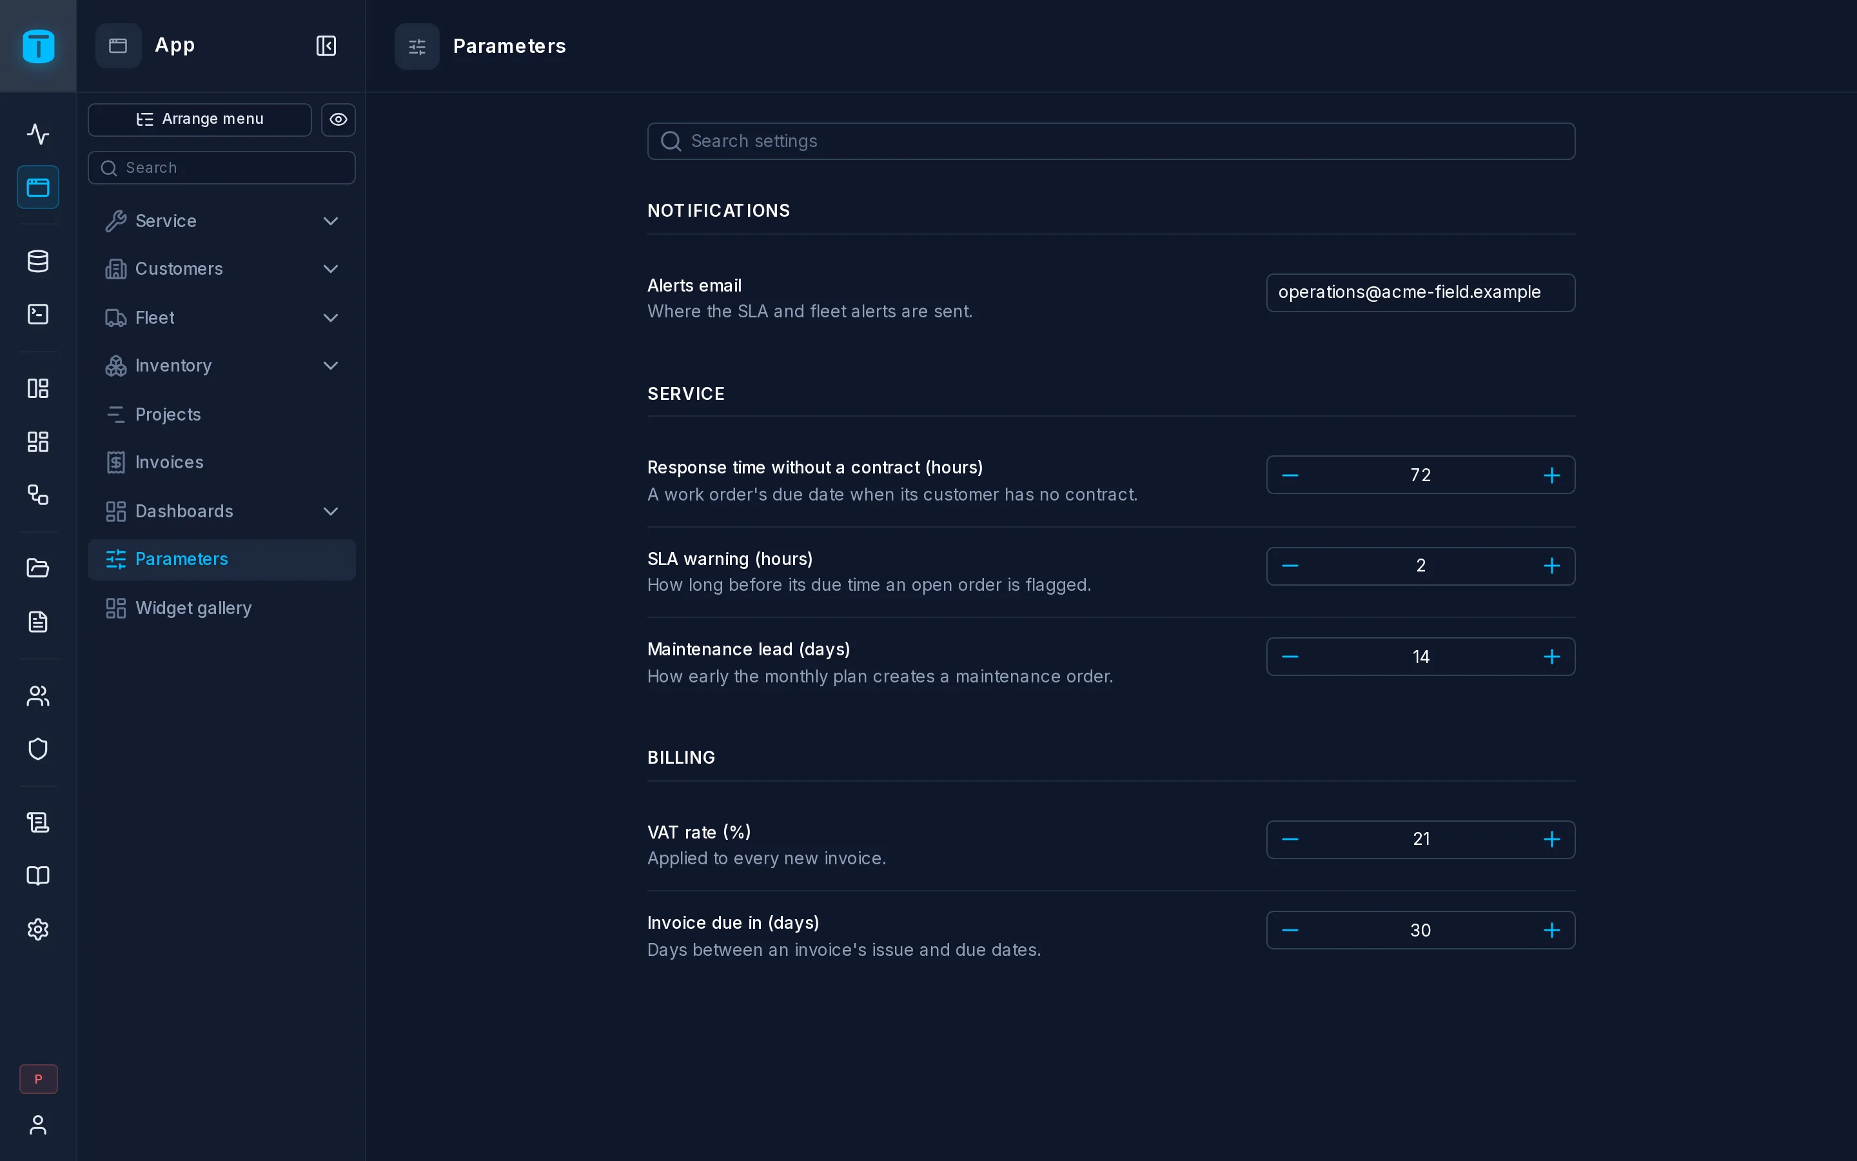Click the red P badge
The height and width of the screenshot is (1161, 1857).
39,1079
